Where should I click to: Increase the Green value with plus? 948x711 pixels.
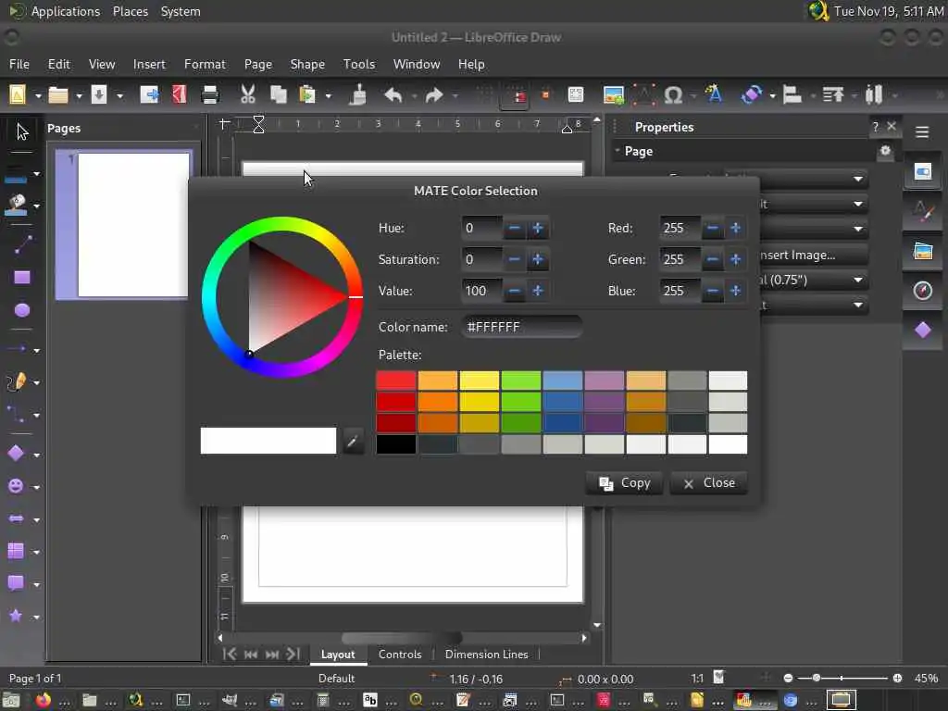pyautogui.click(x=736, y=259)
